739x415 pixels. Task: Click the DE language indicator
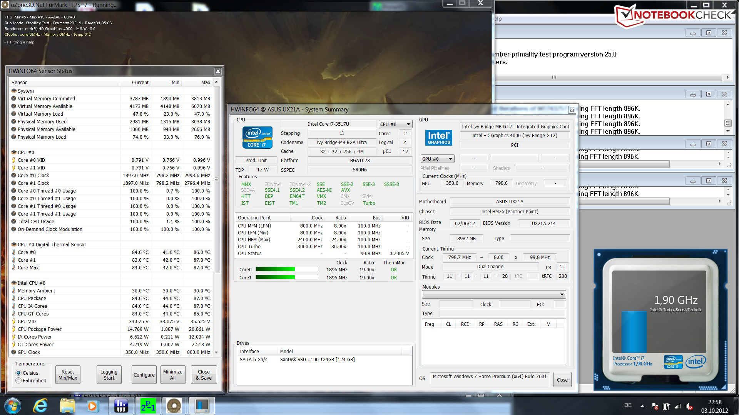coord(628,405)
